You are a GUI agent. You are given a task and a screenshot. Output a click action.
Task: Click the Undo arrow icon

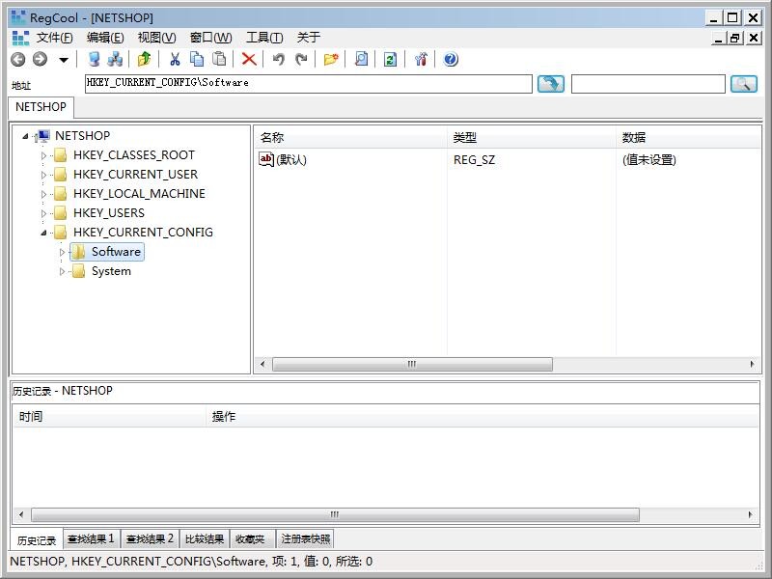(x=277, y=60)
